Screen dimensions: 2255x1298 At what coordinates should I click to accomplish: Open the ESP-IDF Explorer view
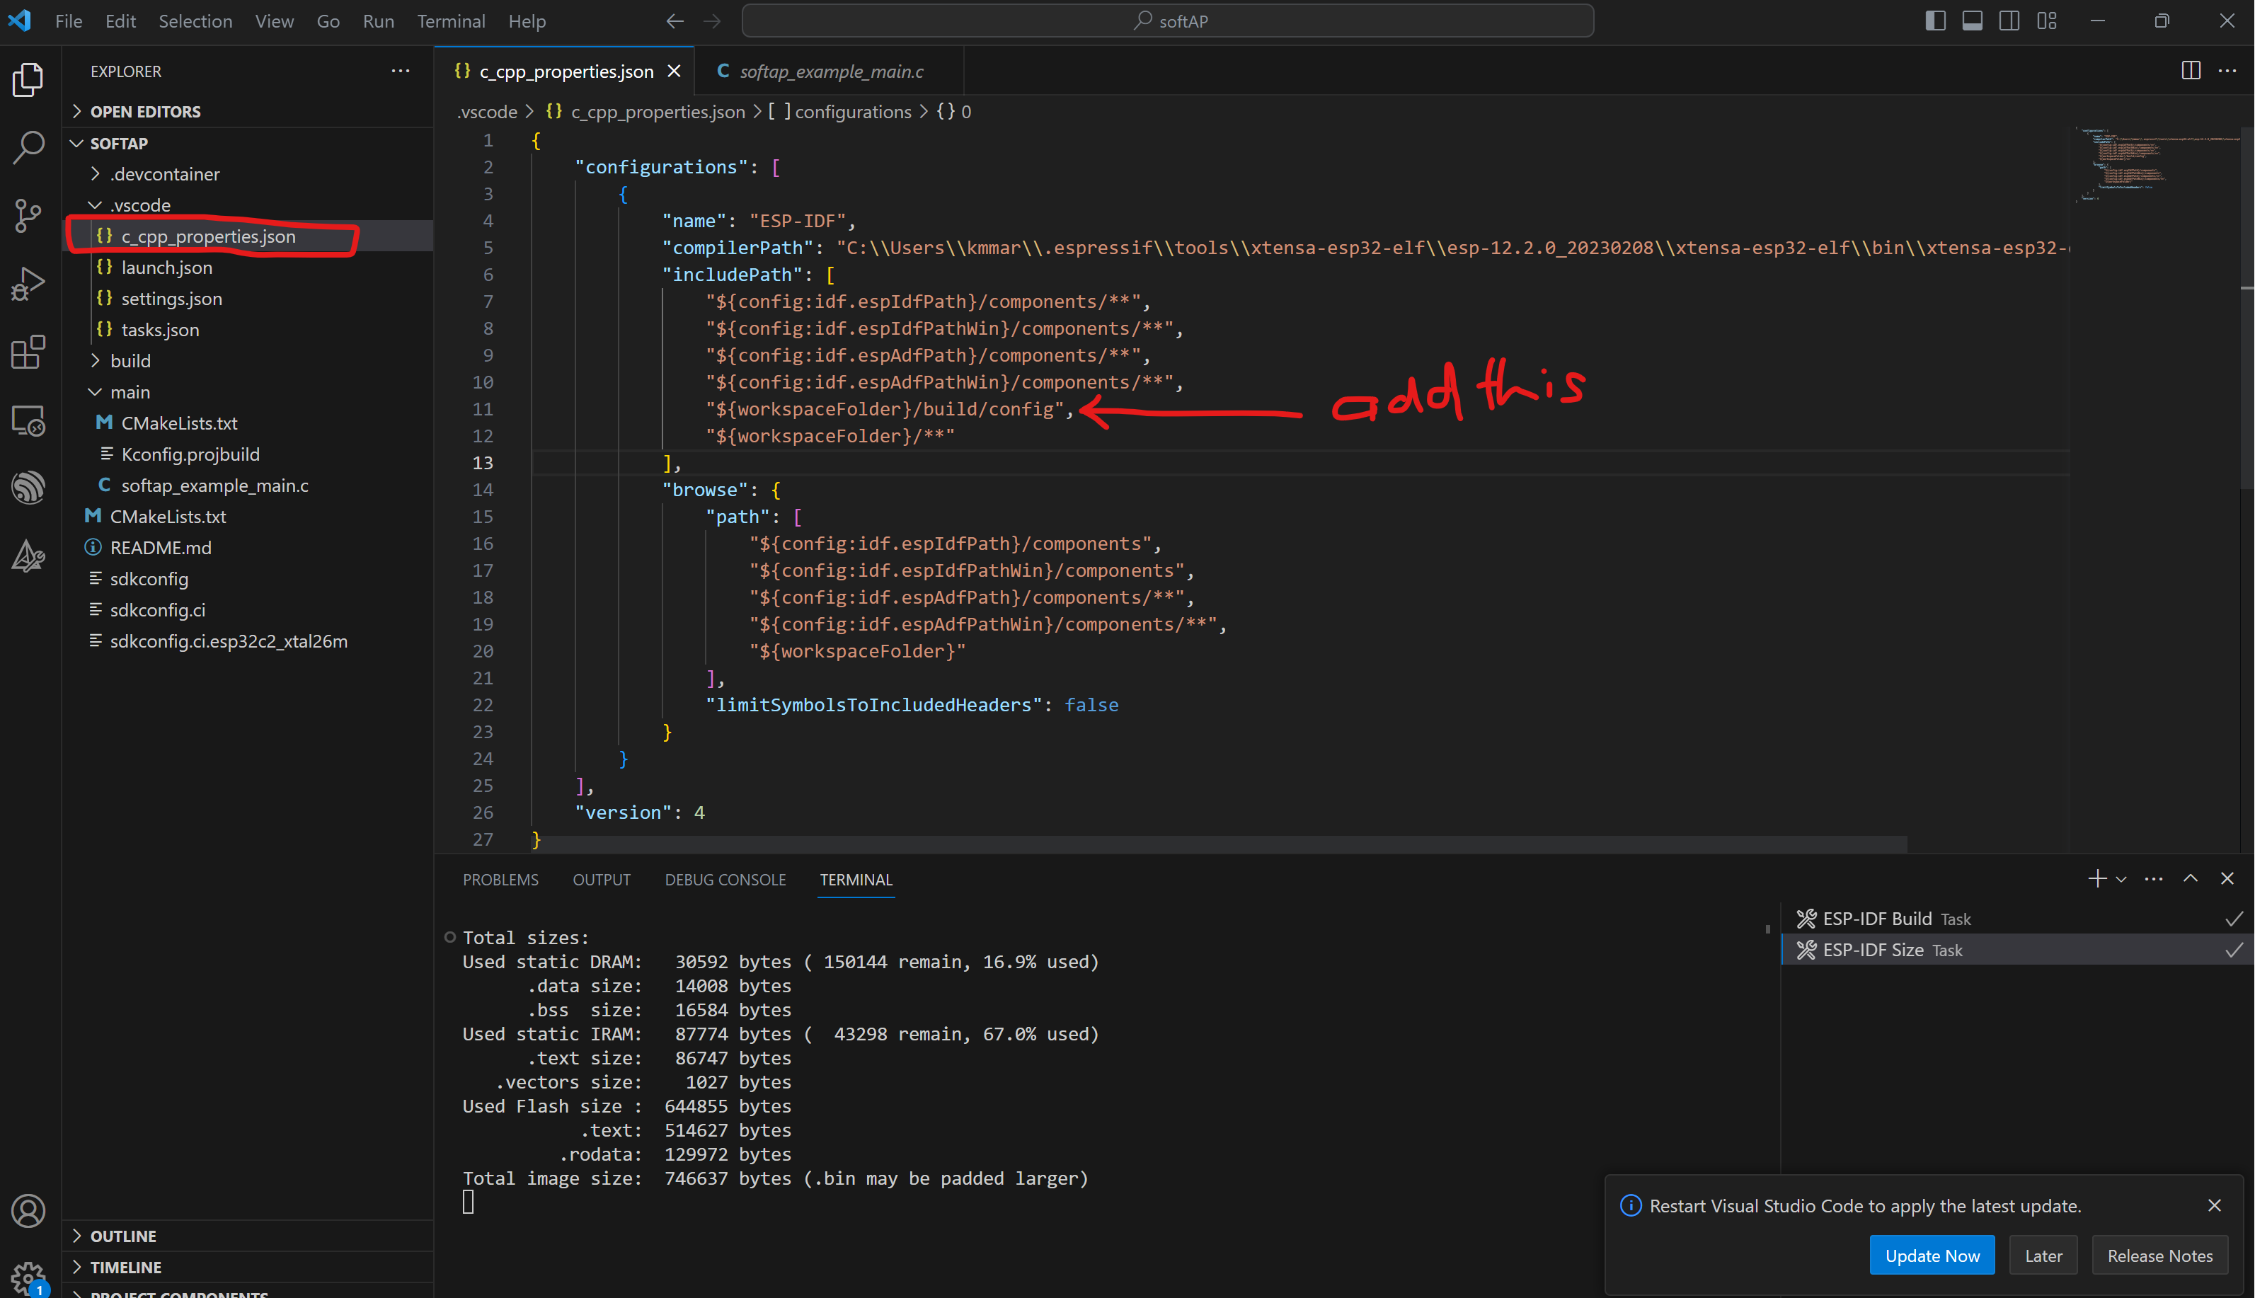click(28, 488)
